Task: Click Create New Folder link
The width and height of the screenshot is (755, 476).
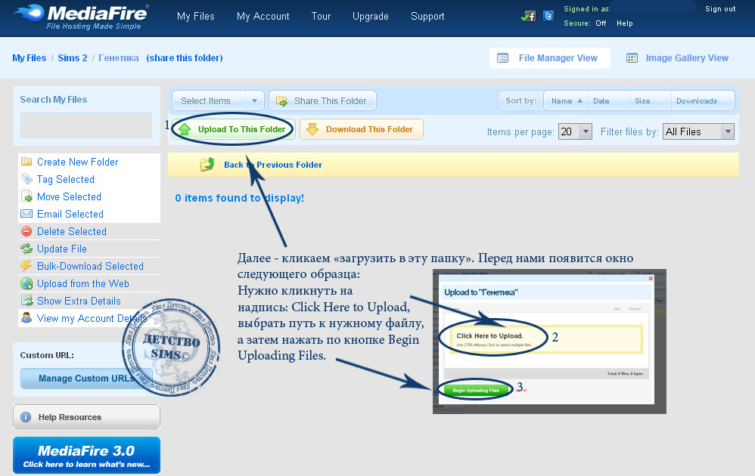Action: coord(77,162)
